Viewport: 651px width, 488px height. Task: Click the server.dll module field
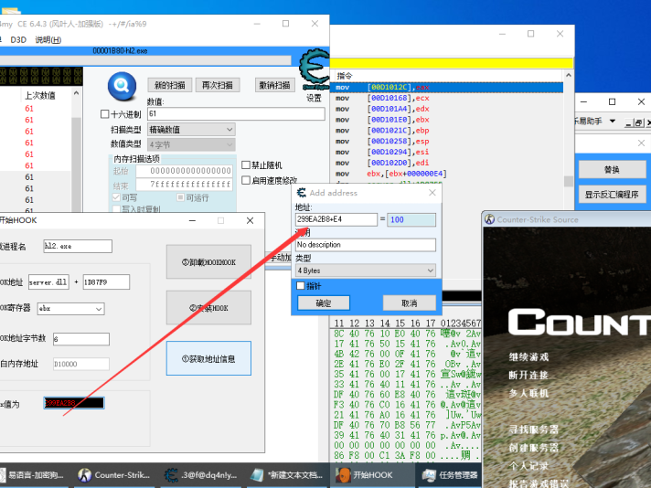pyautogui.click(x=48, y=281)
